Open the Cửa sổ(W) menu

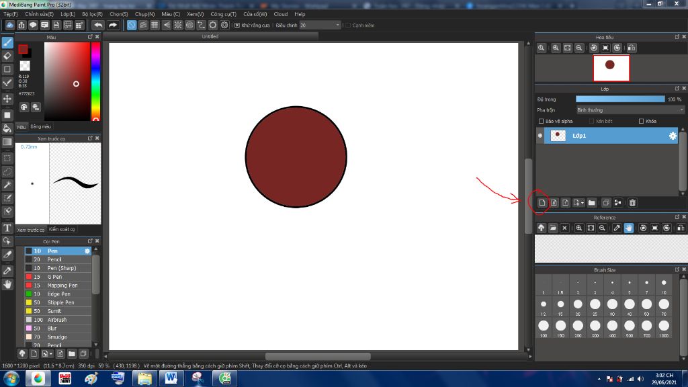pyautogui.click(x=255, y=14)
